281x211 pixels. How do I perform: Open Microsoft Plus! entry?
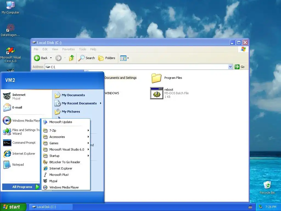[x=66, y=175]
